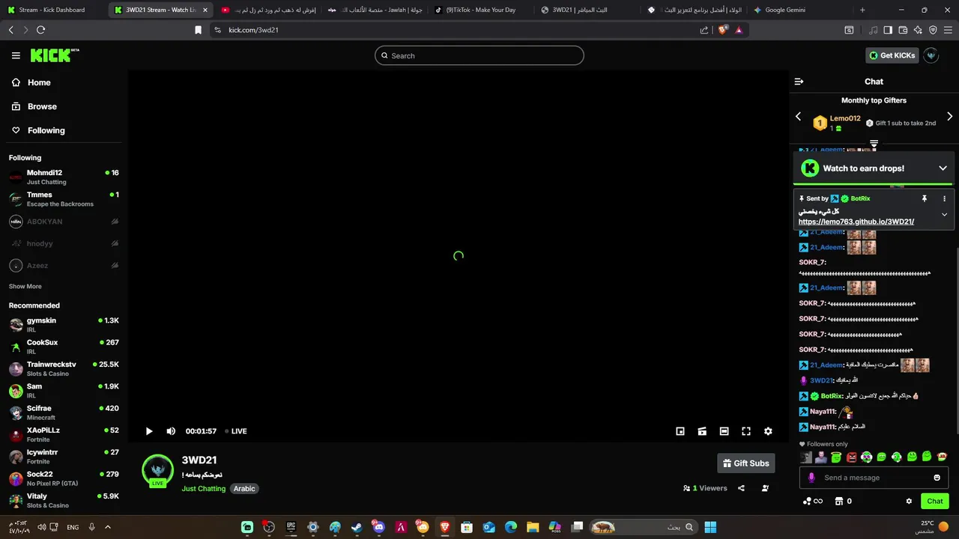Play the stream with the play button
Screen dimensions: 959x539
click(148, 431)
